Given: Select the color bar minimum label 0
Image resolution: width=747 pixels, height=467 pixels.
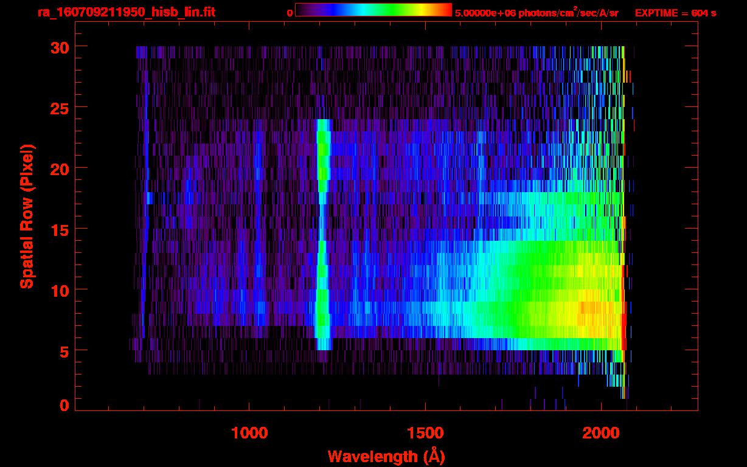Looking at the screenshot, I should pos(290,13).
